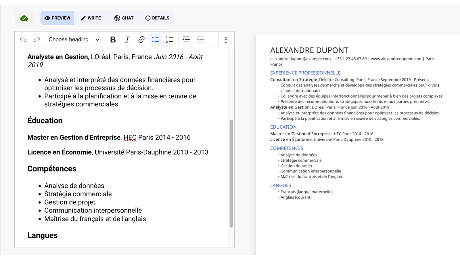The width and height of the screenshot is (460, 259).
Task: Click COMPÉTENCES heading in the preview
Action: pyautogui.click(x=287, y=148)
